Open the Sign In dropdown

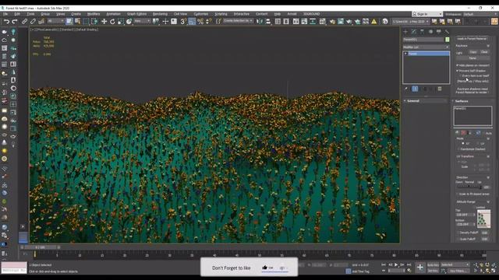point(427,14)
